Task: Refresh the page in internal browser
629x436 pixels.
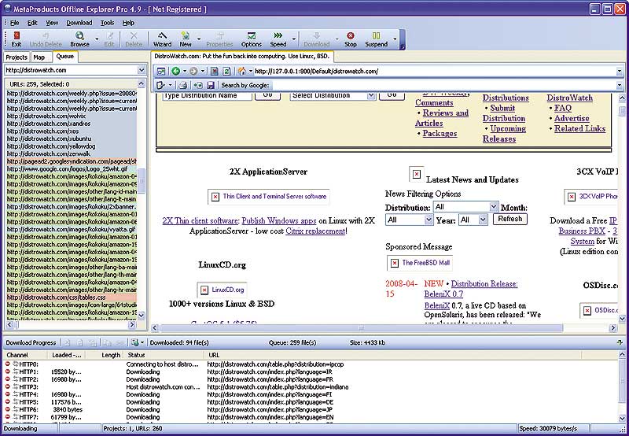Action: pyautogui.click(x=226, y=71)
